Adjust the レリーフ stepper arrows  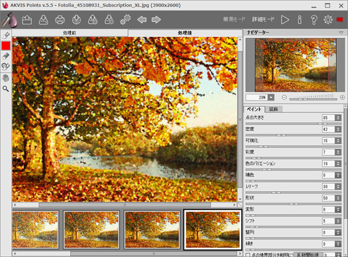coord(338,187)
